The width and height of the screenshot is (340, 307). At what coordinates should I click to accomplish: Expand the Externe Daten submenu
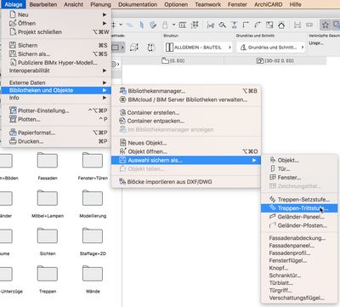point(56,82)
